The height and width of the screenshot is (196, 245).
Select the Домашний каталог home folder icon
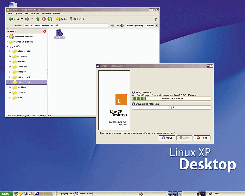coord(11,37)
